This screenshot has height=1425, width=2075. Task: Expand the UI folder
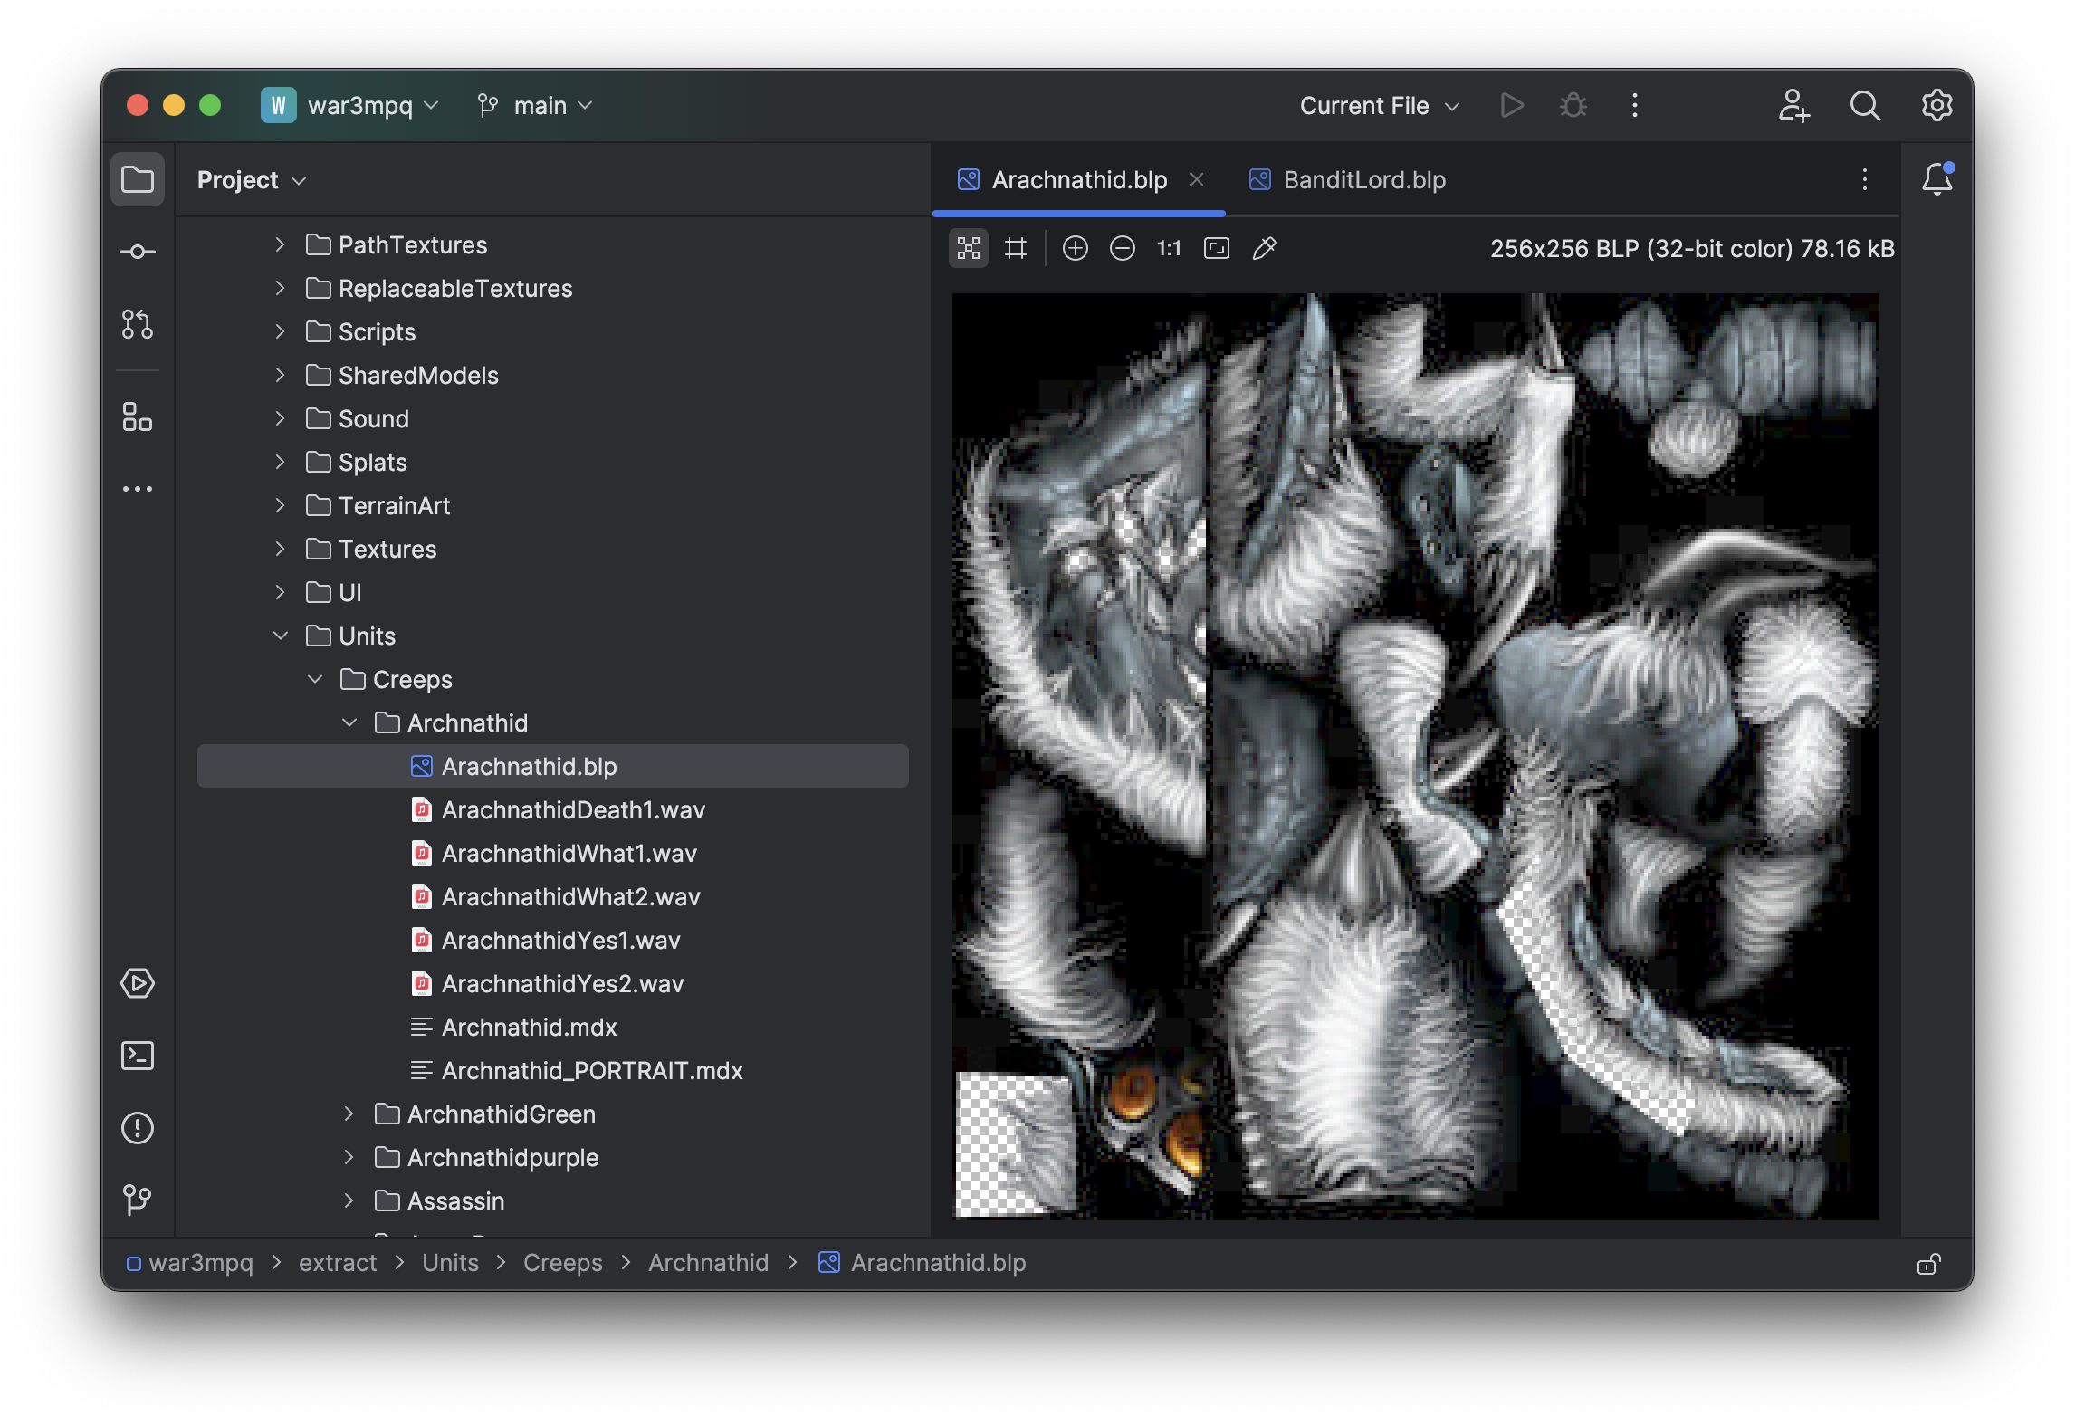click(x=280, y=592)
